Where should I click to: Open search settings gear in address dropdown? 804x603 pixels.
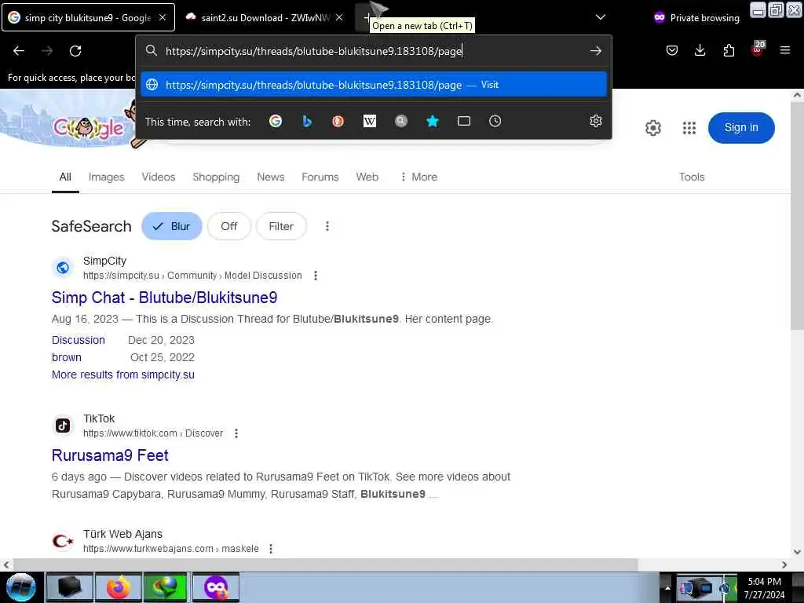[595, 121]
